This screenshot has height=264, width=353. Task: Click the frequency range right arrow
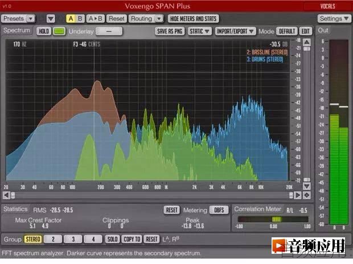click(298, 195)
